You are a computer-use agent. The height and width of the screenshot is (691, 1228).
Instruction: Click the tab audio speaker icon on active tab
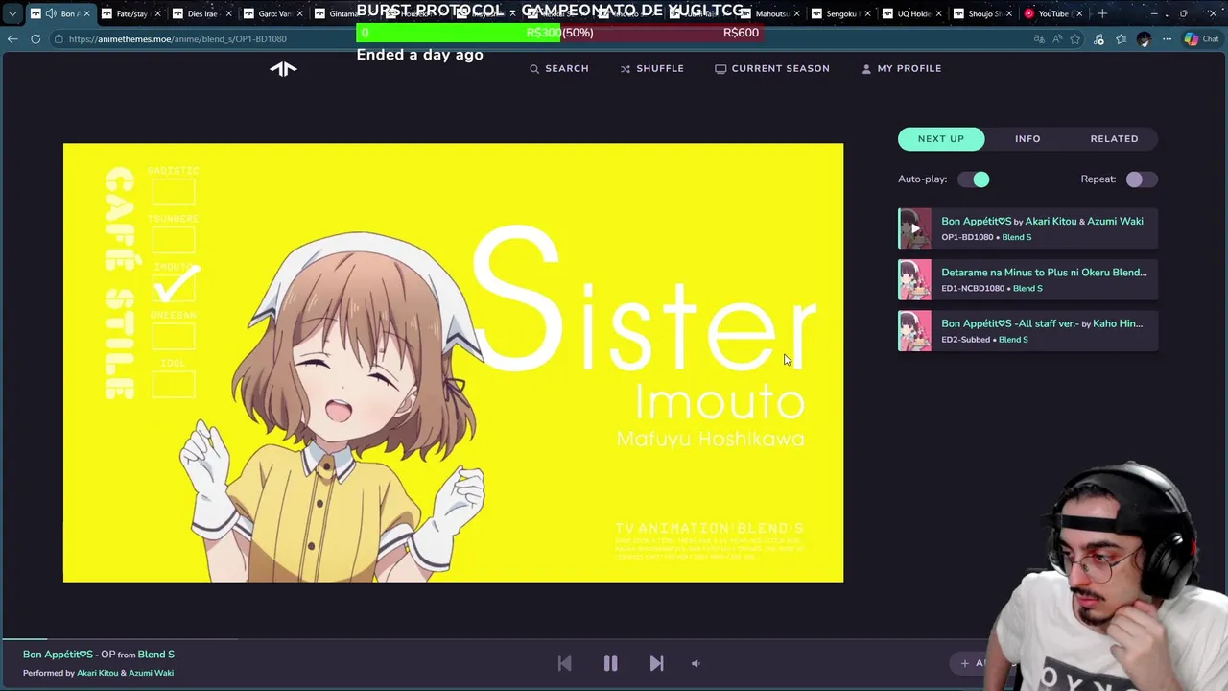(50, 13)
